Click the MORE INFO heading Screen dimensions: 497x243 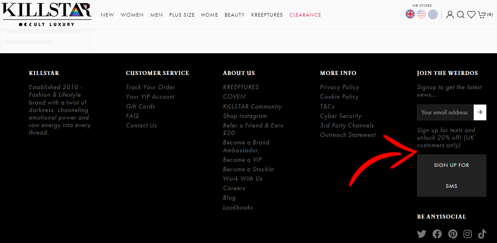click(338, 73)
